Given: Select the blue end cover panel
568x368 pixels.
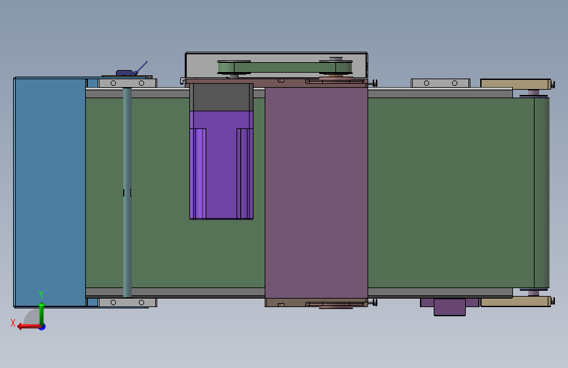Looking at the screenshot, I should pos(50,192).
